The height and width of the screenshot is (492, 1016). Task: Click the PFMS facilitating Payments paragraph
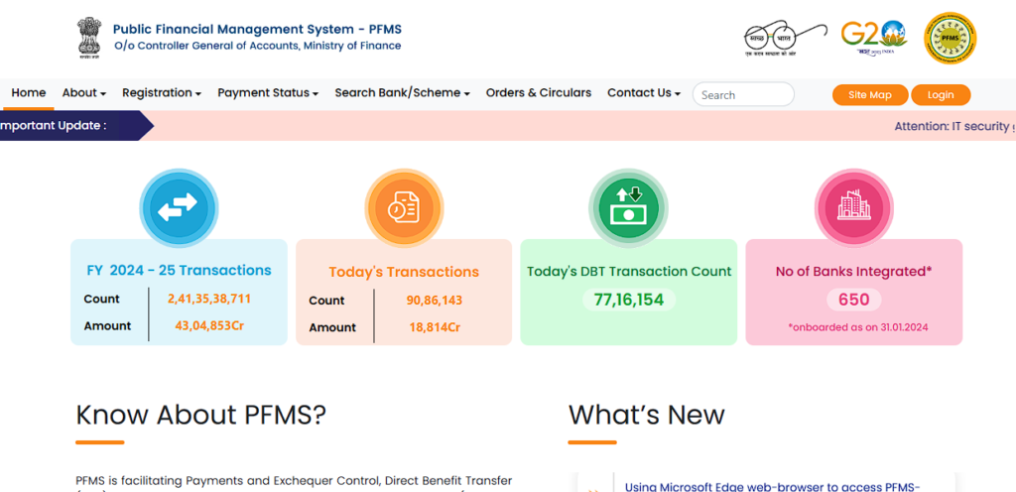click(294, 482)
